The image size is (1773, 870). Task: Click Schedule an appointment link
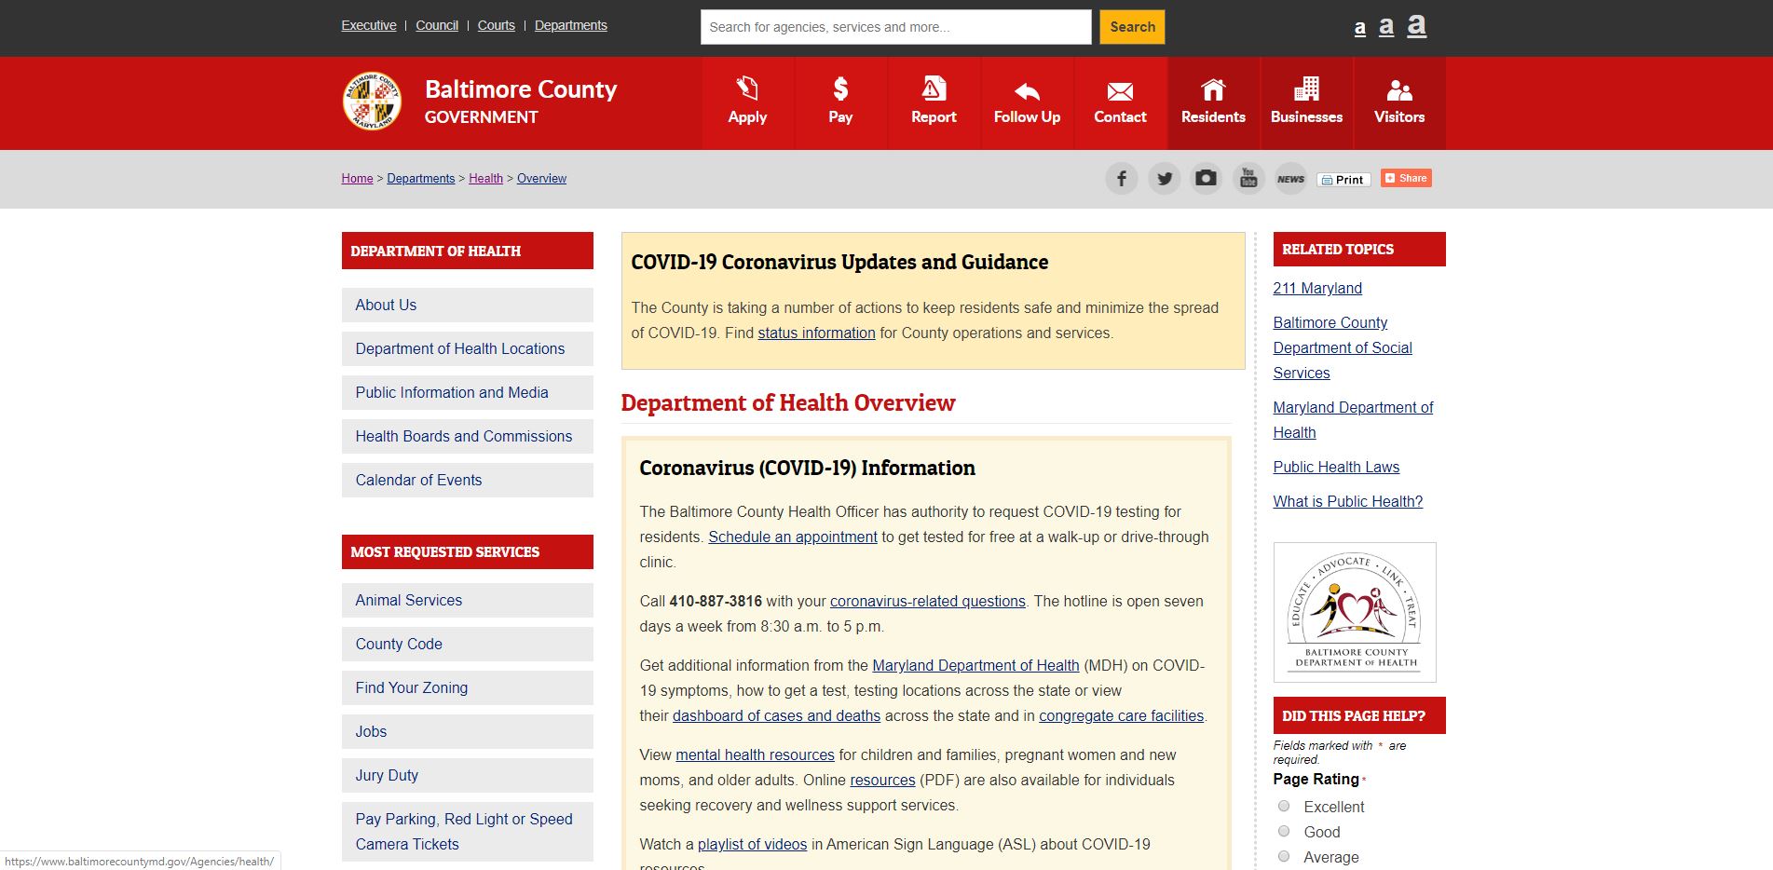[793, 537]
